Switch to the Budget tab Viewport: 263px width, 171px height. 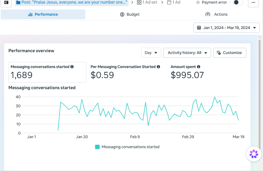click(130, 14)
